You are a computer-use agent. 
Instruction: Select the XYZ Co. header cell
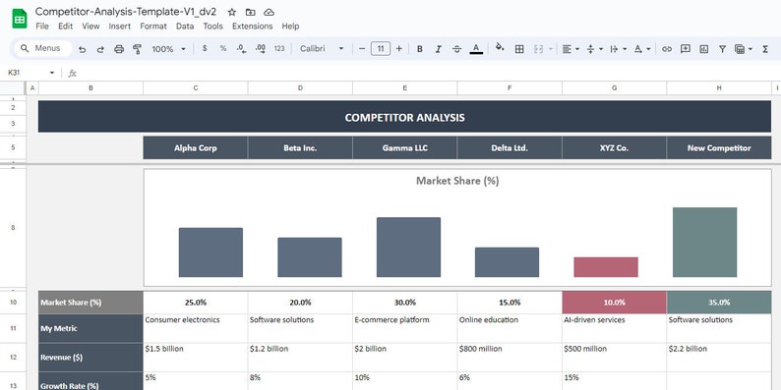point(614,147)
